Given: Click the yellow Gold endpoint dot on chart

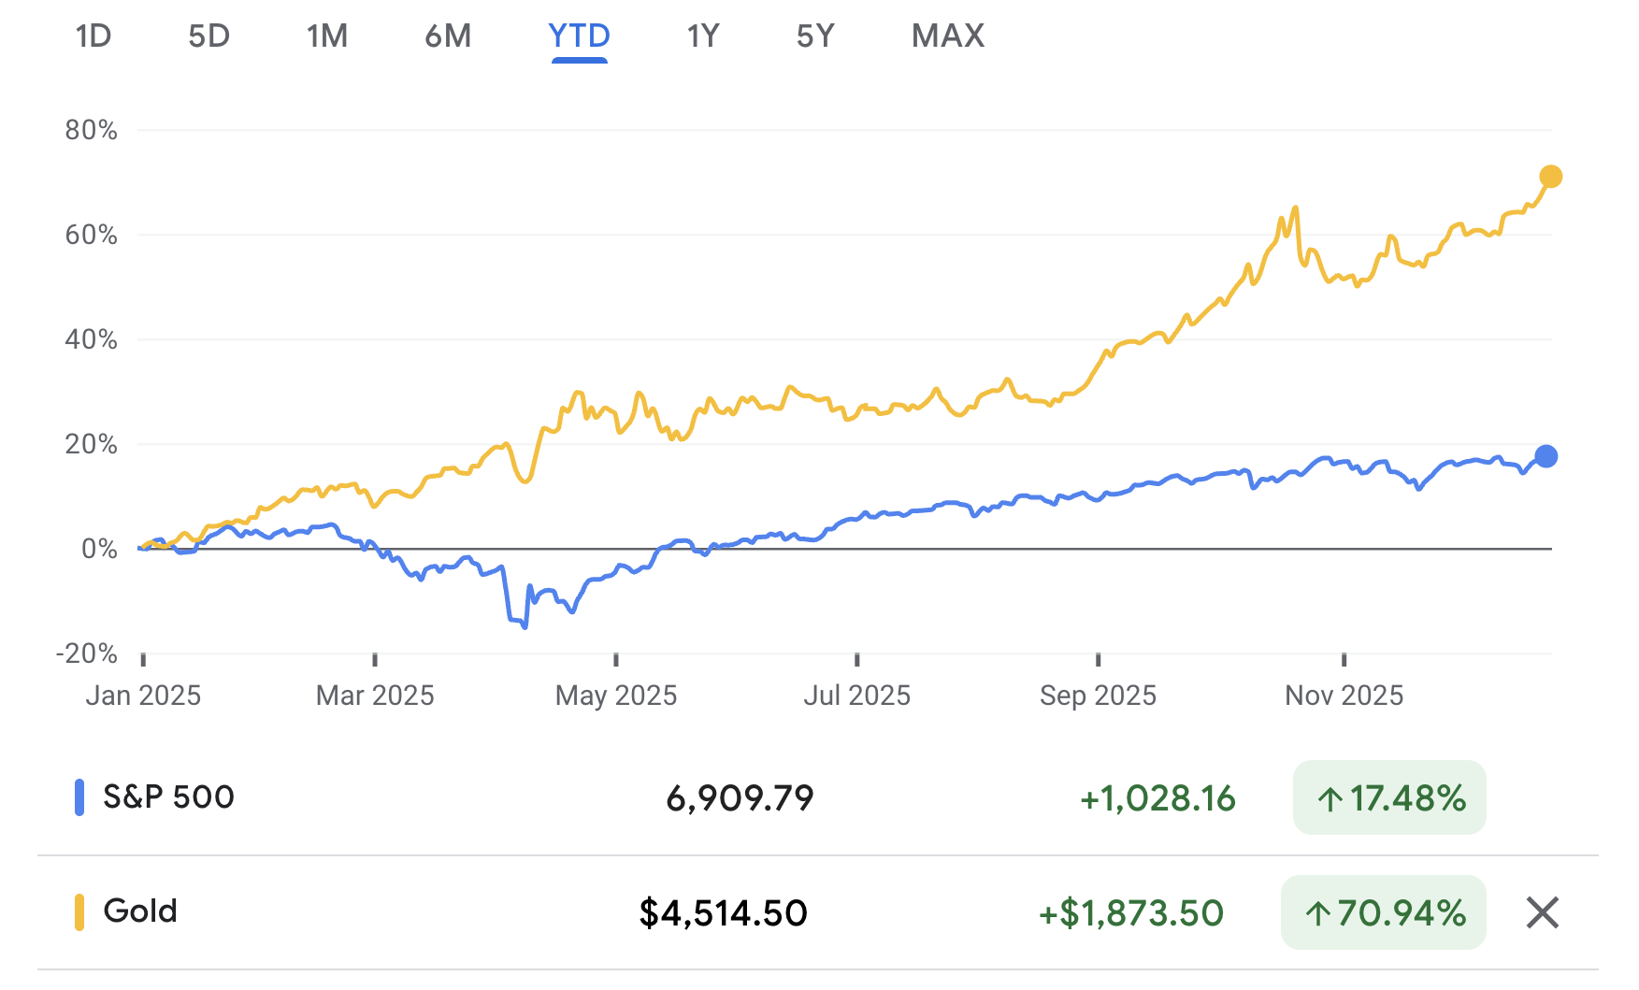Looking at the screenshot, I should (1550, 177).
